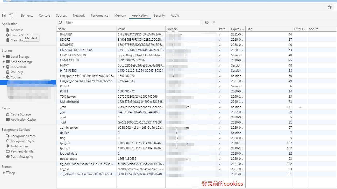Screen dimensions: 337x189
Task: Sort cookies by the Secure column header
Action: [x=322, y=29]
